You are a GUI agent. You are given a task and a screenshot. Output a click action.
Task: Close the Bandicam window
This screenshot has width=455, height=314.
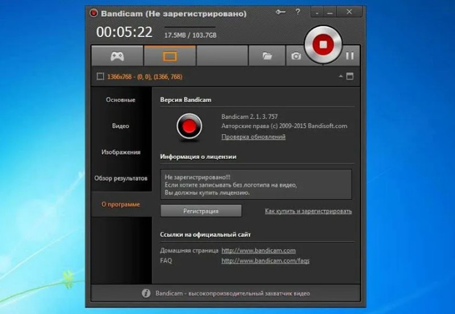point(349,12)
